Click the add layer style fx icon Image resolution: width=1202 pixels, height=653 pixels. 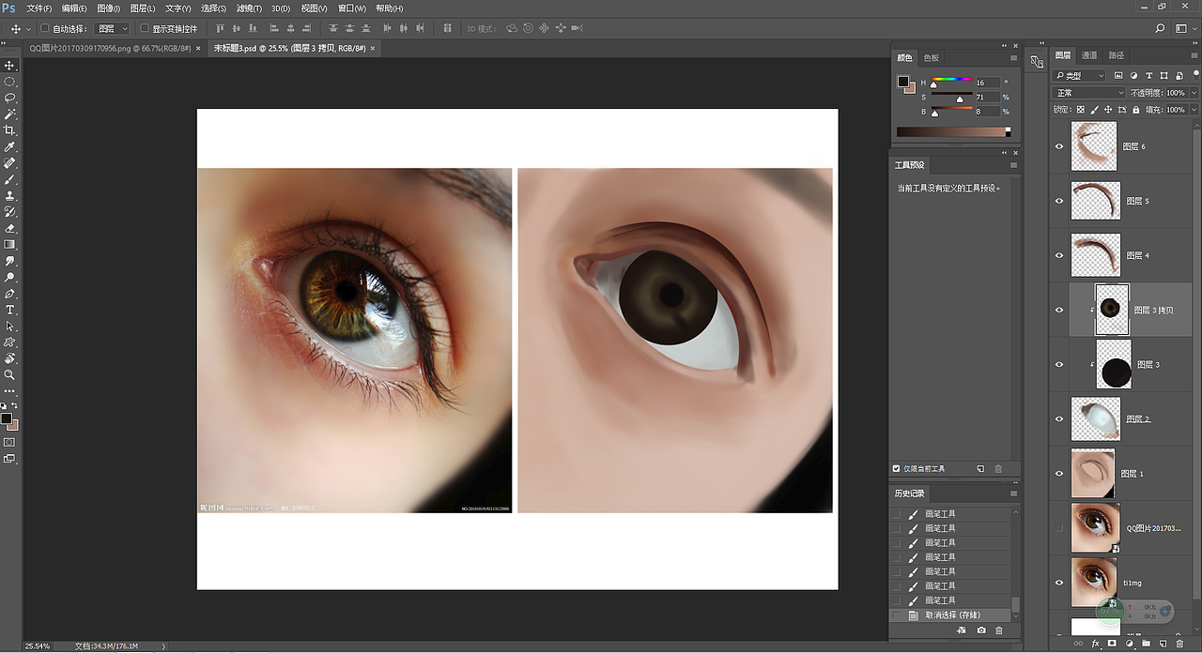coord(1095,645)
